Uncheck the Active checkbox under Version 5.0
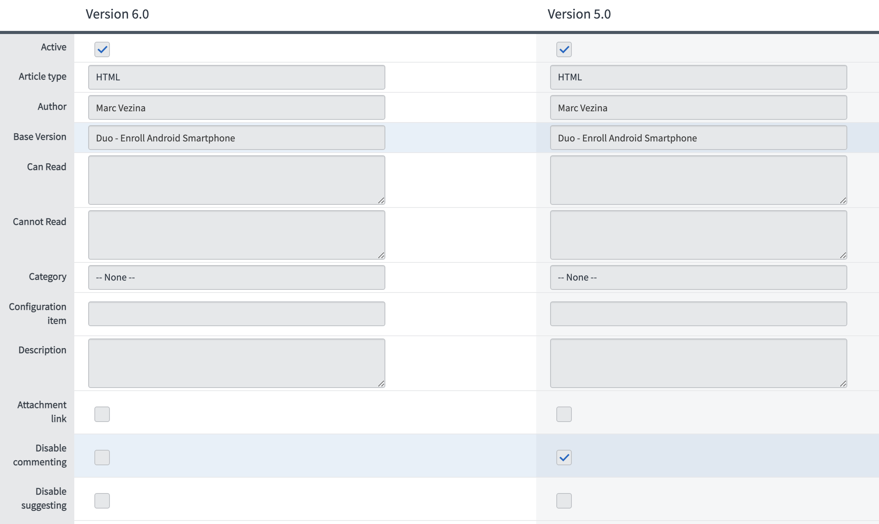 564,49
